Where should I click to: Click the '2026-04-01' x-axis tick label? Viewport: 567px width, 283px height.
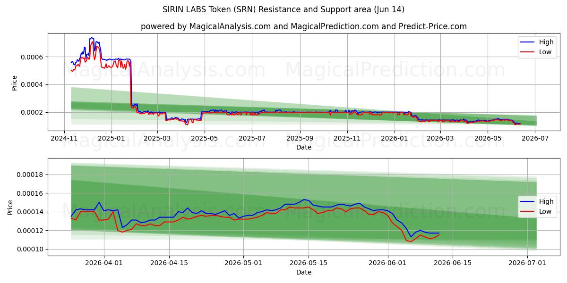[104, 263]
